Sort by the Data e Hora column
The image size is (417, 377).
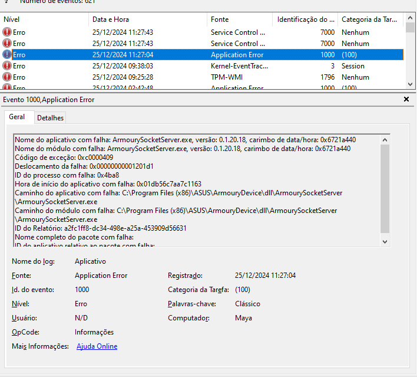point(147,19)
